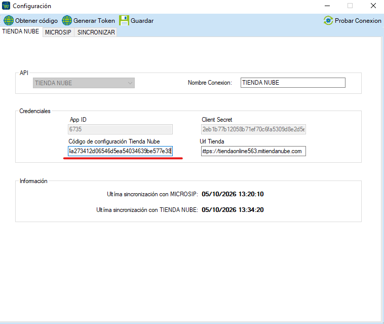Click the Nombre Conexion input field

tap(293, 83)
